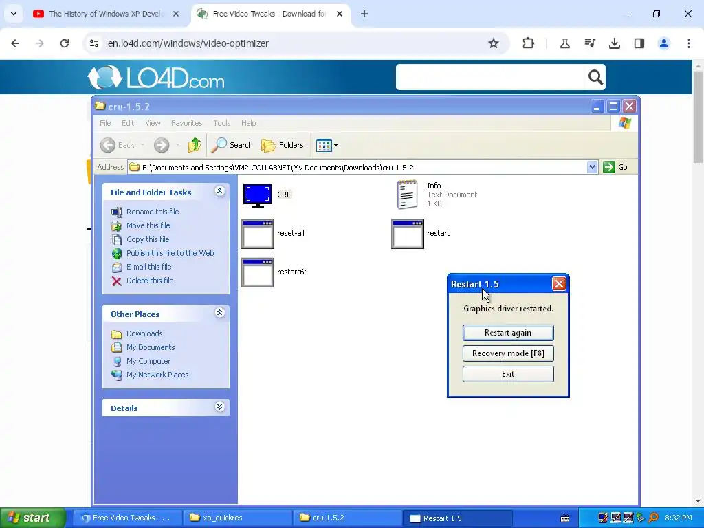Viewport: 704px width, 528px height.
Task: Open Back button history dropdown arrow
Action: [142, 145]
